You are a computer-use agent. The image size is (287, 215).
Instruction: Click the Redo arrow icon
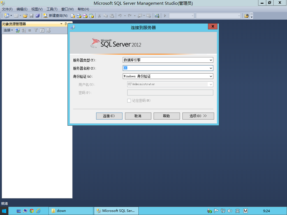click(x=129, y=16)
